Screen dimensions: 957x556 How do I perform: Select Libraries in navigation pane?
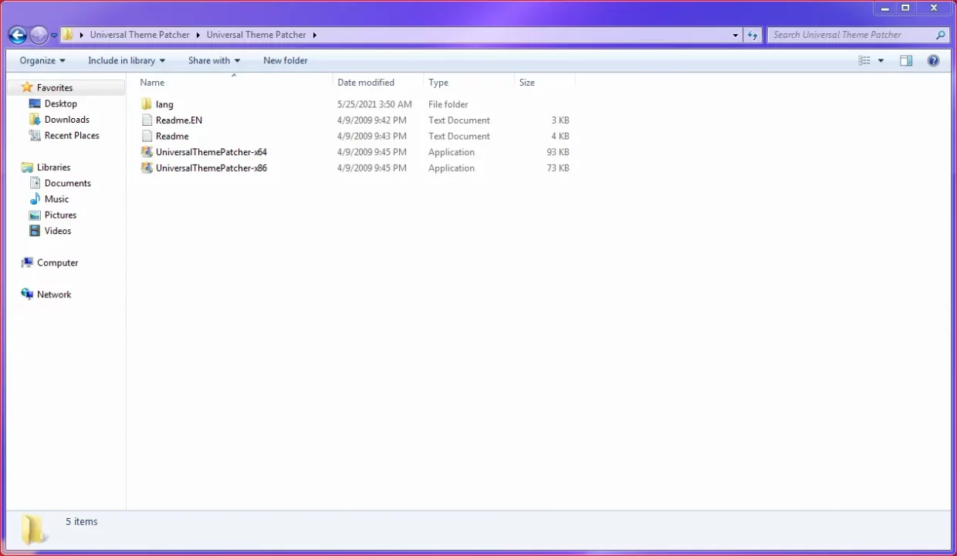(x=54, y=168)
